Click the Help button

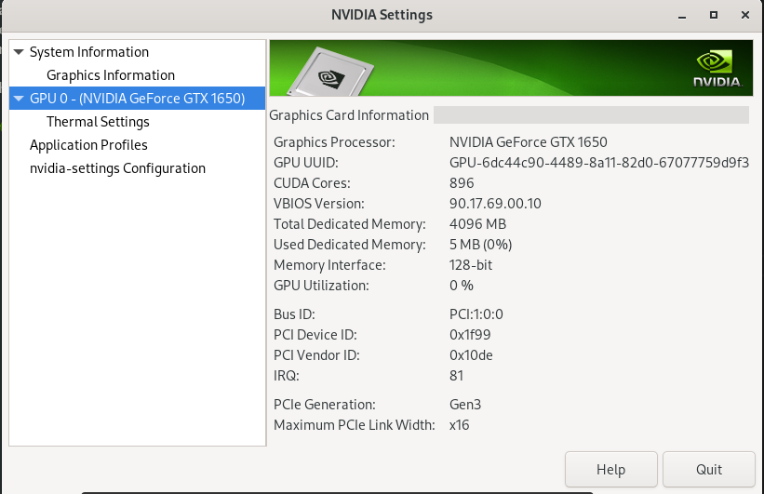pos(611,469)
